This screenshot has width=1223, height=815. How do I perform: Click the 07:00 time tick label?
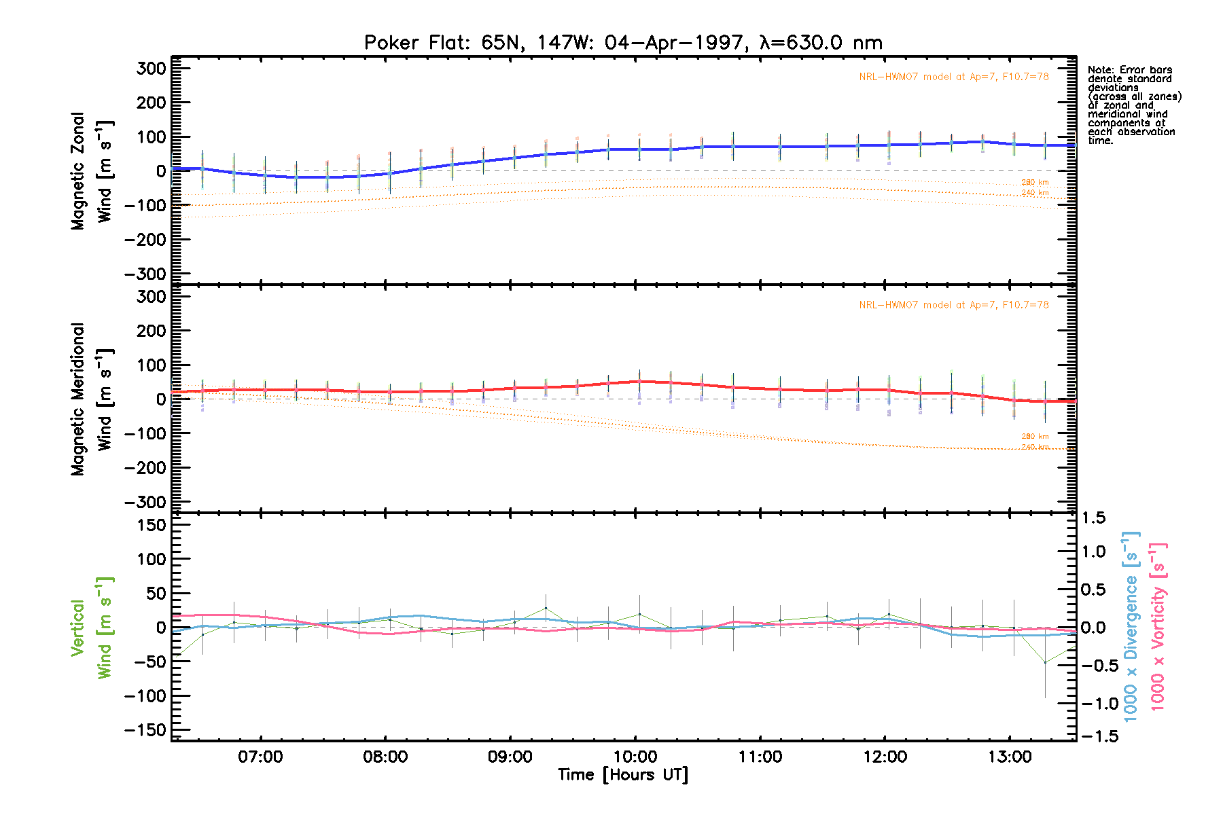[x=260, y=757]
